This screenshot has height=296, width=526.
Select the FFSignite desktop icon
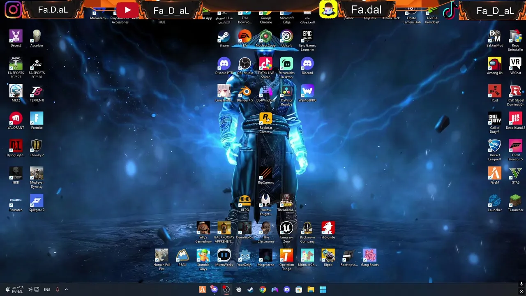click(328, 231)
